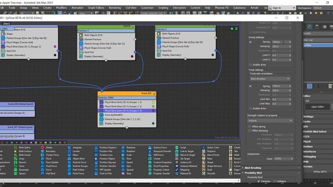Click the Open Editor button

[x=317, y=107]
